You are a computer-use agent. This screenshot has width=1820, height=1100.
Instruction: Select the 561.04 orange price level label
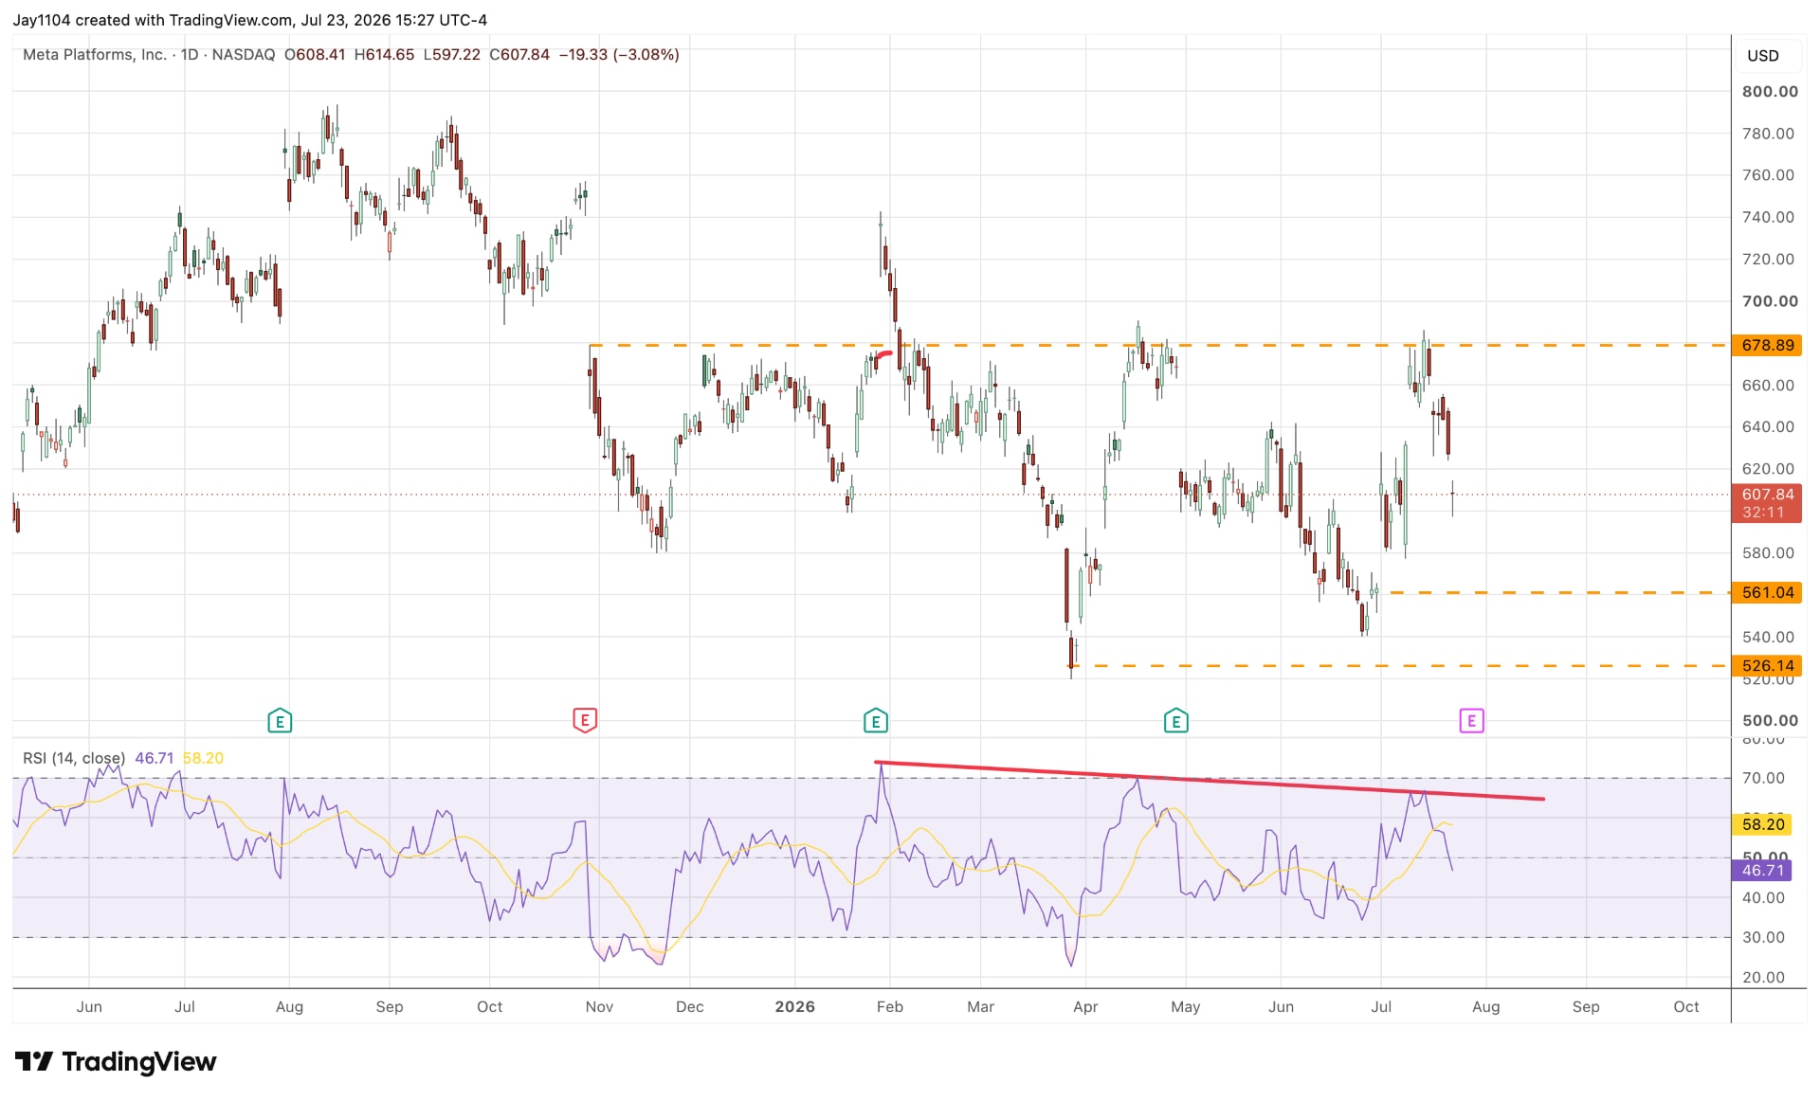point(1768,592)
